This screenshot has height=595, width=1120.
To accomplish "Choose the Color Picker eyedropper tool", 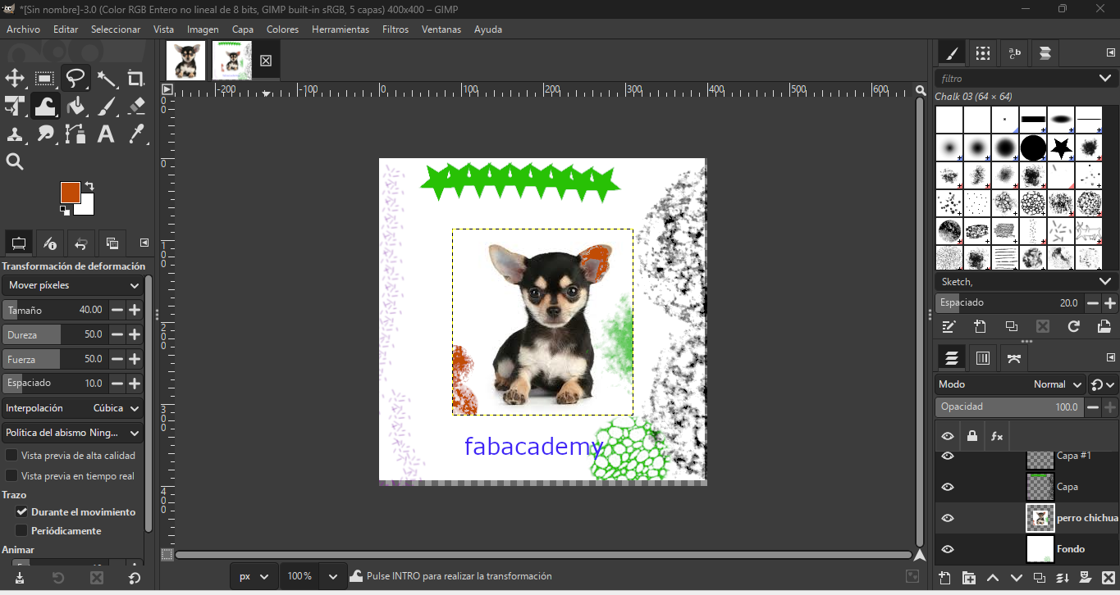I will pos(136,134).
